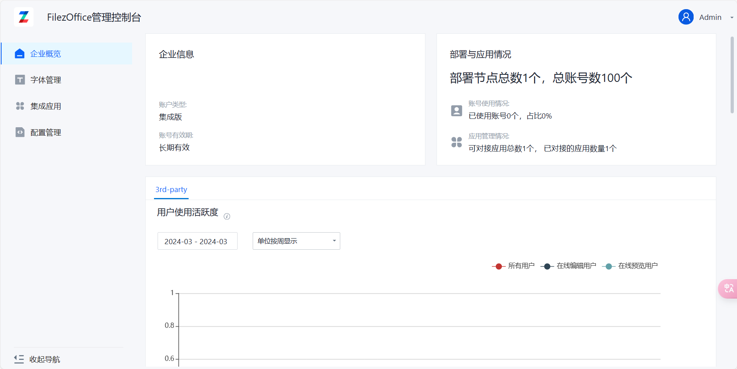Click the 收起导航 text button
This screenshot has height=369, width=737.
45,359
